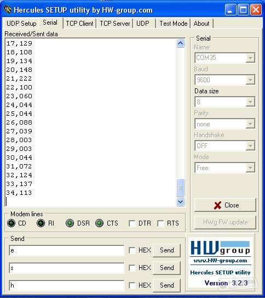
Task: Click the CTS modem line indicator
Action: (99, 223)
